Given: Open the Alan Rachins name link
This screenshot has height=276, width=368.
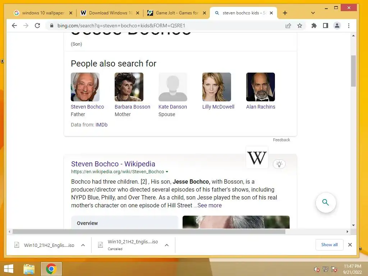Looking at the screenshot, I should 261,107.
